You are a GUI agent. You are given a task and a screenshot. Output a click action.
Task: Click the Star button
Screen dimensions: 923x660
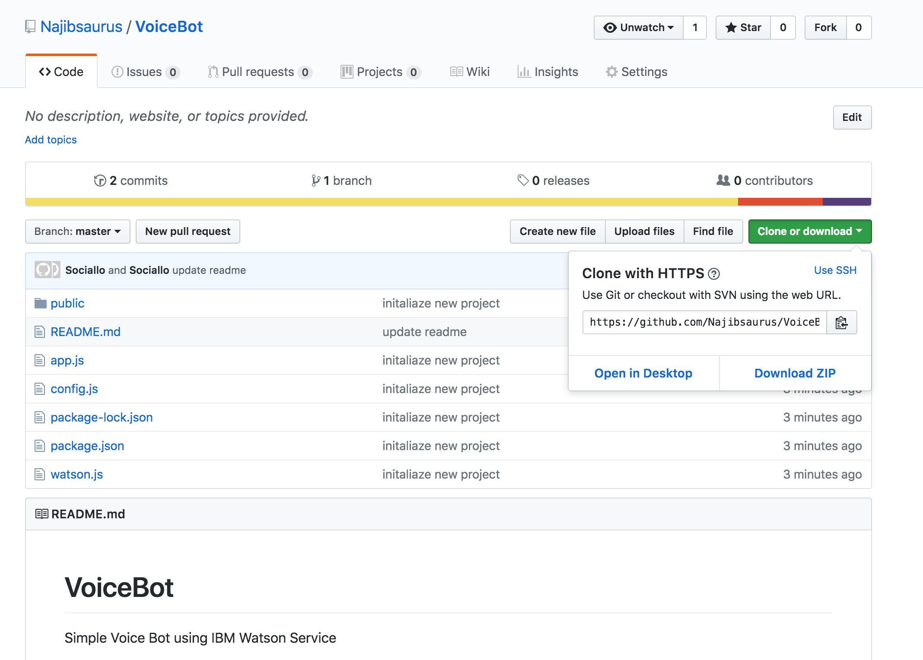click(x=743, y=28)
